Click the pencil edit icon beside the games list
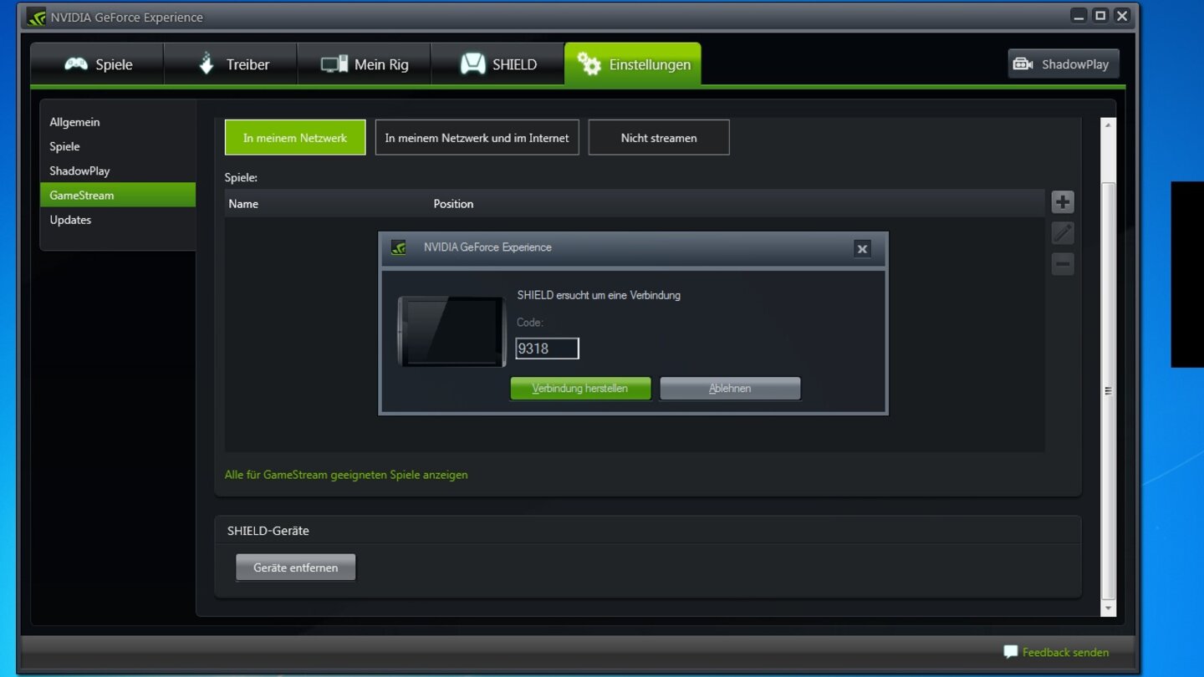Screen dimensions: 1204x677 pos(1063,233)
